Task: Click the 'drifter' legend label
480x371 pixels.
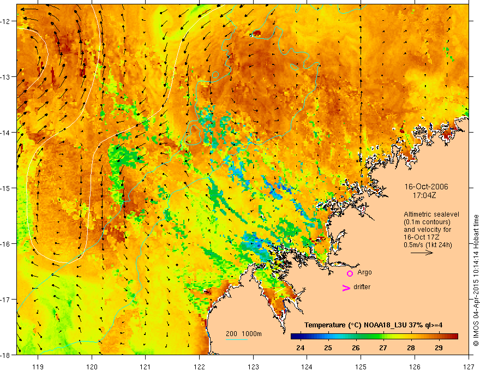Action: pos(362,287)
